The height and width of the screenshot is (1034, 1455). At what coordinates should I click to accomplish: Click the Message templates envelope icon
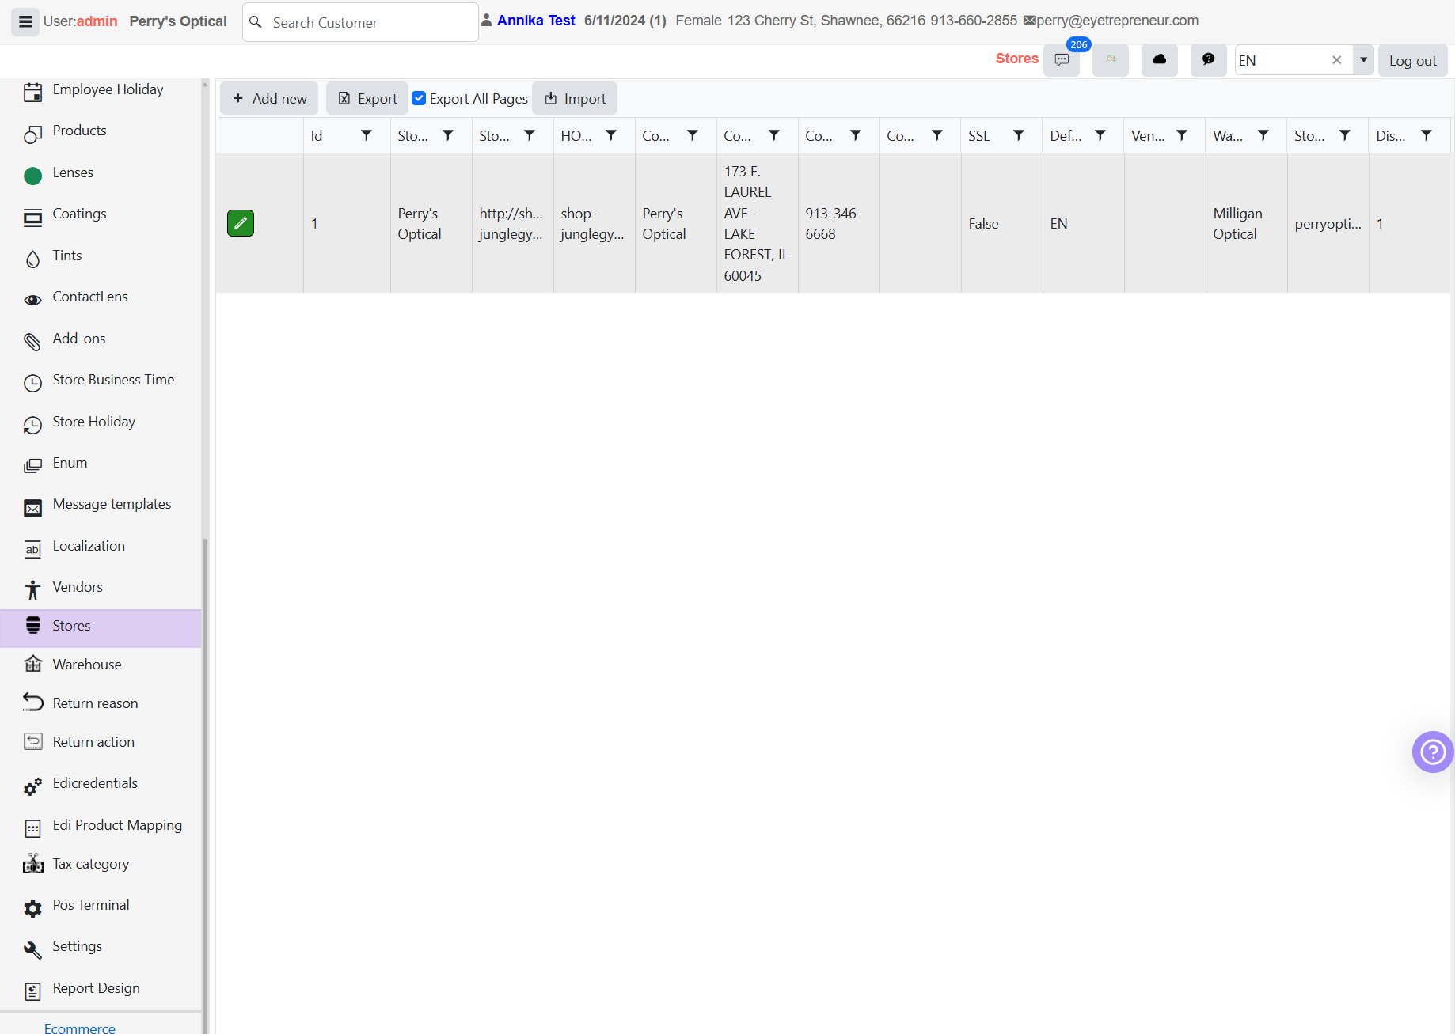pos(32,508)
